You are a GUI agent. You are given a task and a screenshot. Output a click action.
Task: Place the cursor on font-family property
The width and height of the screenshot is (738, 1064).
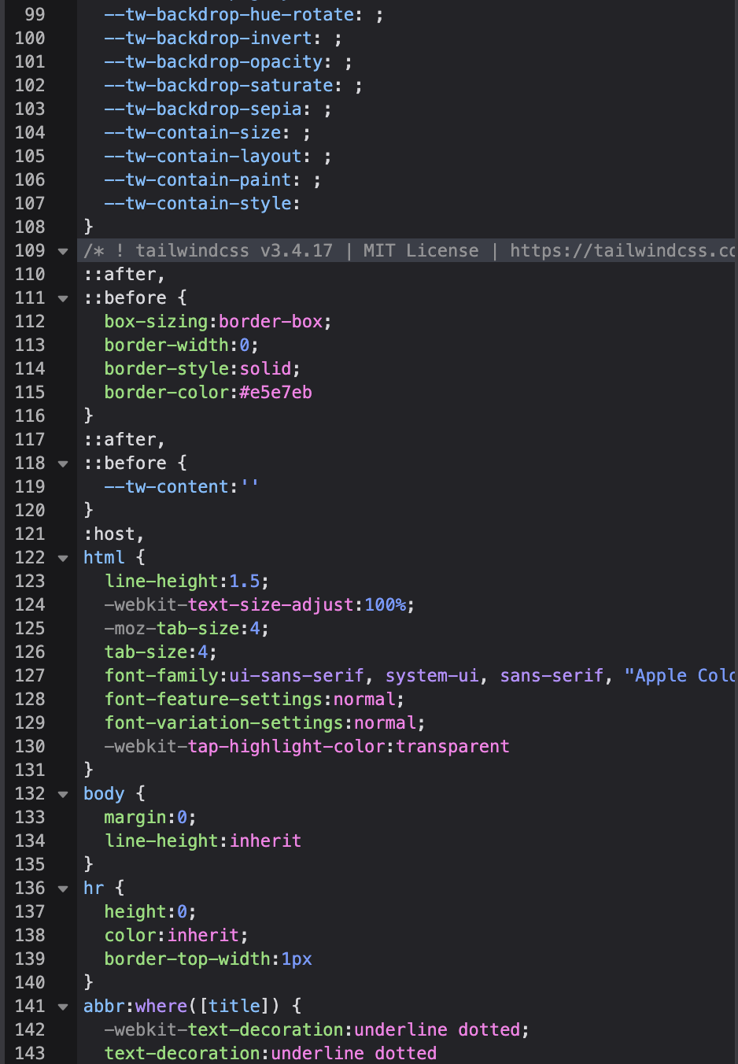(161, 675)
